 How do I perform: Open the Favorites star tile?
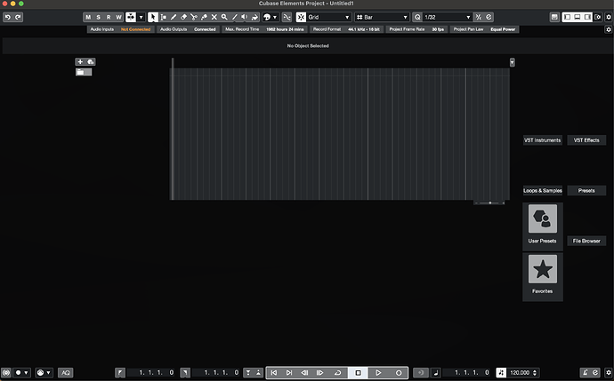tap(543, 277)
